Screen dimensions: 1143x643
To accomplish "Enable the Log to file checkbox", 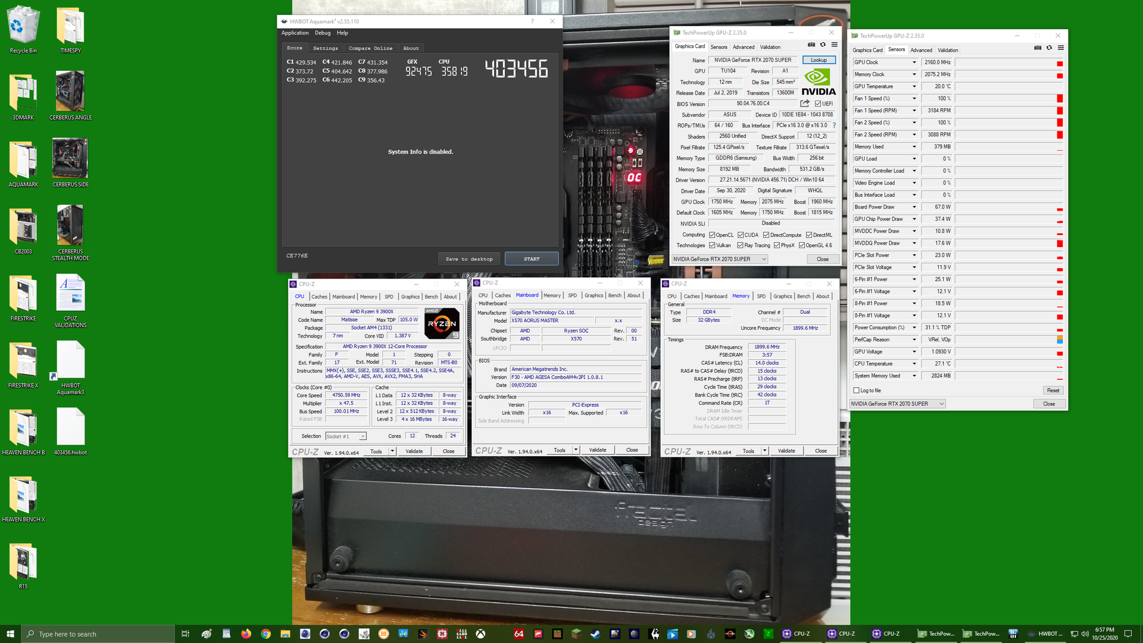I will click(856, 391).
